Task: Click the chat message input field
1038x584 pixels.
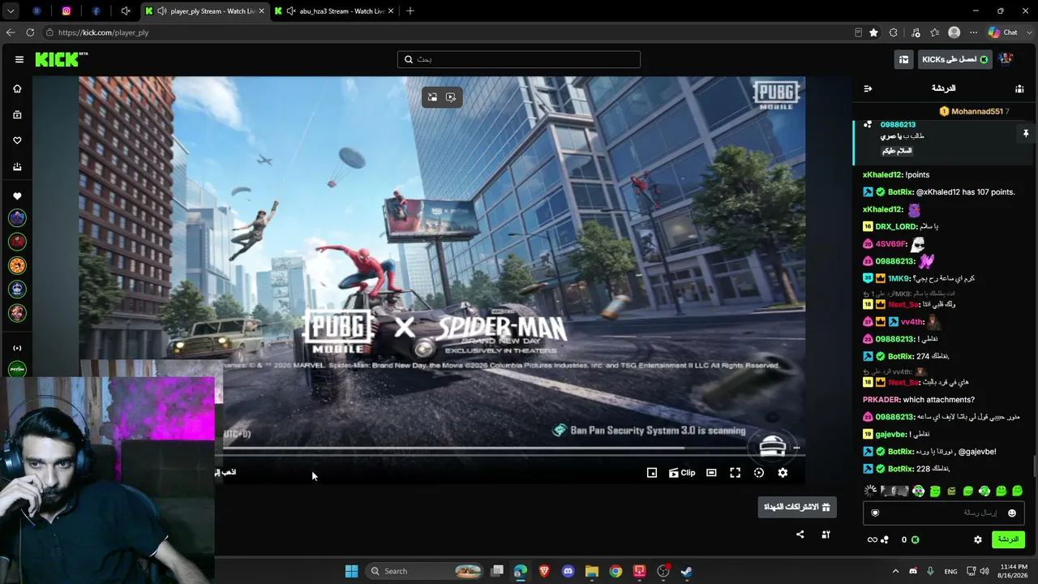Action: tap(943, 513)
